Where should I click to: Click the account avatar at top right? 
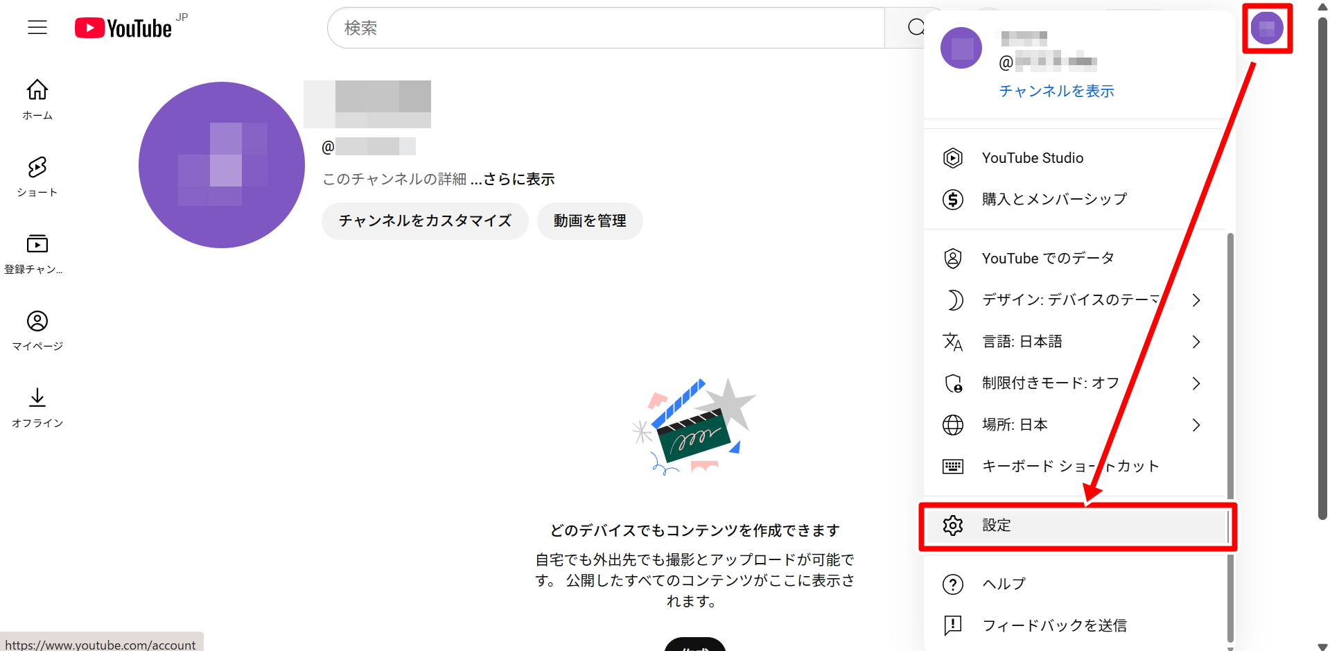pos(1266,28)
